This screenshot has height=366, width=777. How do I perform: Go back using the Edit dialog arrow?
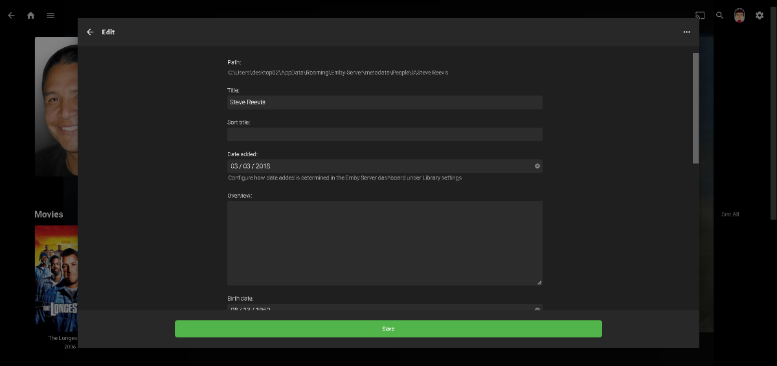[x=90, y=32]
